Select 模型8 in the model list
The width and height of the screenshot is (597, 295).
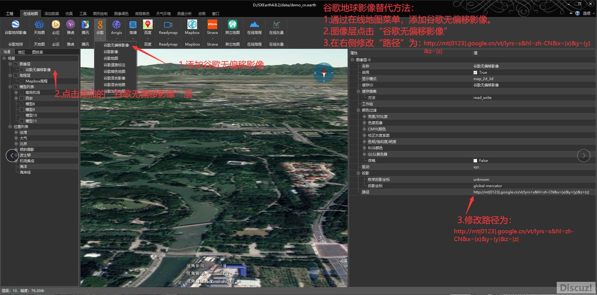point(30,104)
